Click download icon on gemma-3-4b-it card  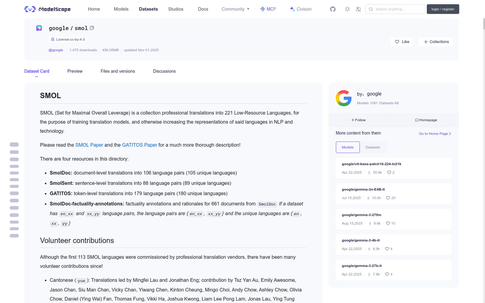click(x=369, y=249)
